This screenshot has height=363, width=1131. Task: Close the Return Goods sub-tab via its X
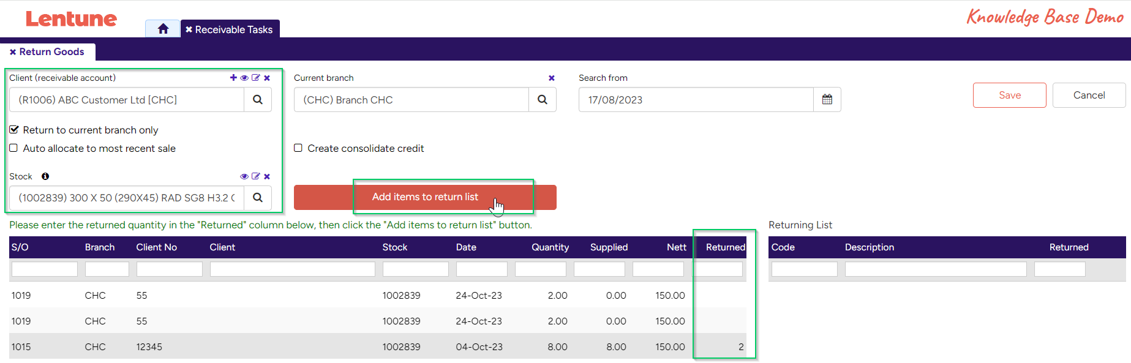[13, 52]
